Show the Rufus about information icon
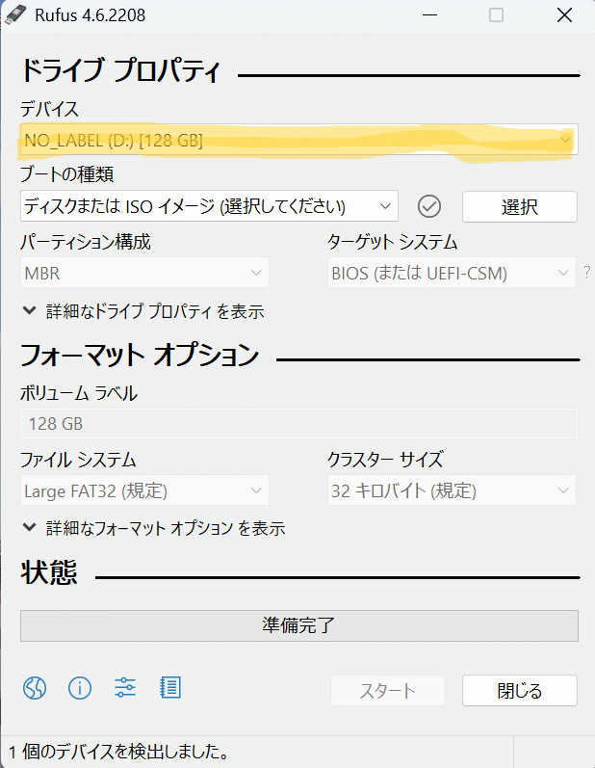 coord(80,688)
